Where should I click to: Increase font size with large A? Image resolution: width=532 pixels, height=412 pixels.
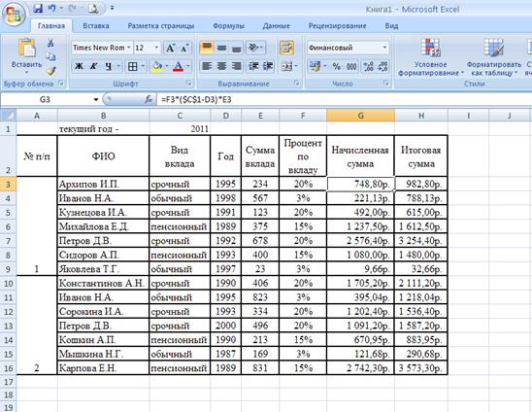tap(170, 48)
